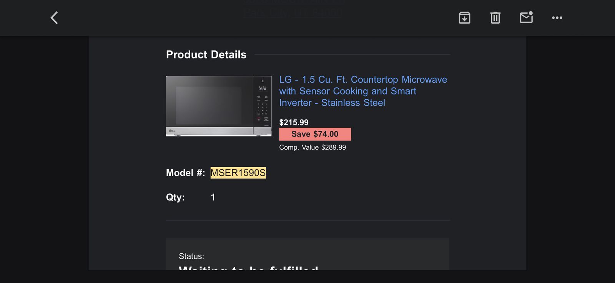Open the three-dot more options menu
Viewport: 615px width, 283px height.
[557, 18]
